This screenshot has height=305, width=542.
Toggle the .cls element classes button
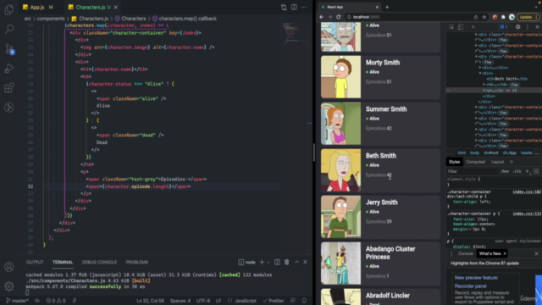(x=517, y=171)
